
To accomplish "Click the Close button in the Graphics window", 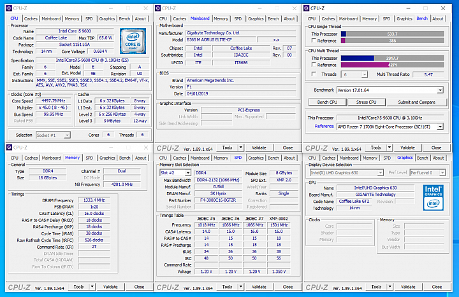I will tap(437, 287).
